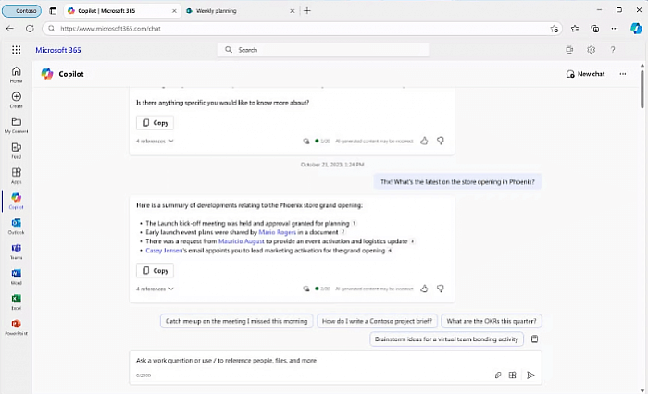Viewport: 648px width, 394px height.
Task: Click the attach paperclip icon in prompt box
Action: (498, 375)
